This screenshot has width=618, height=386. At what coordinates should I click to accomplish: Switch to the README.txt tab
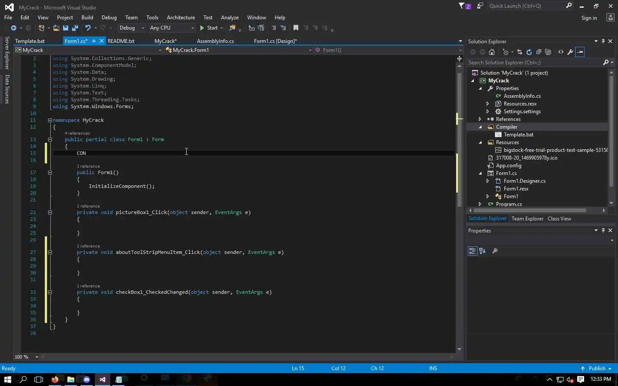[121, 41]
